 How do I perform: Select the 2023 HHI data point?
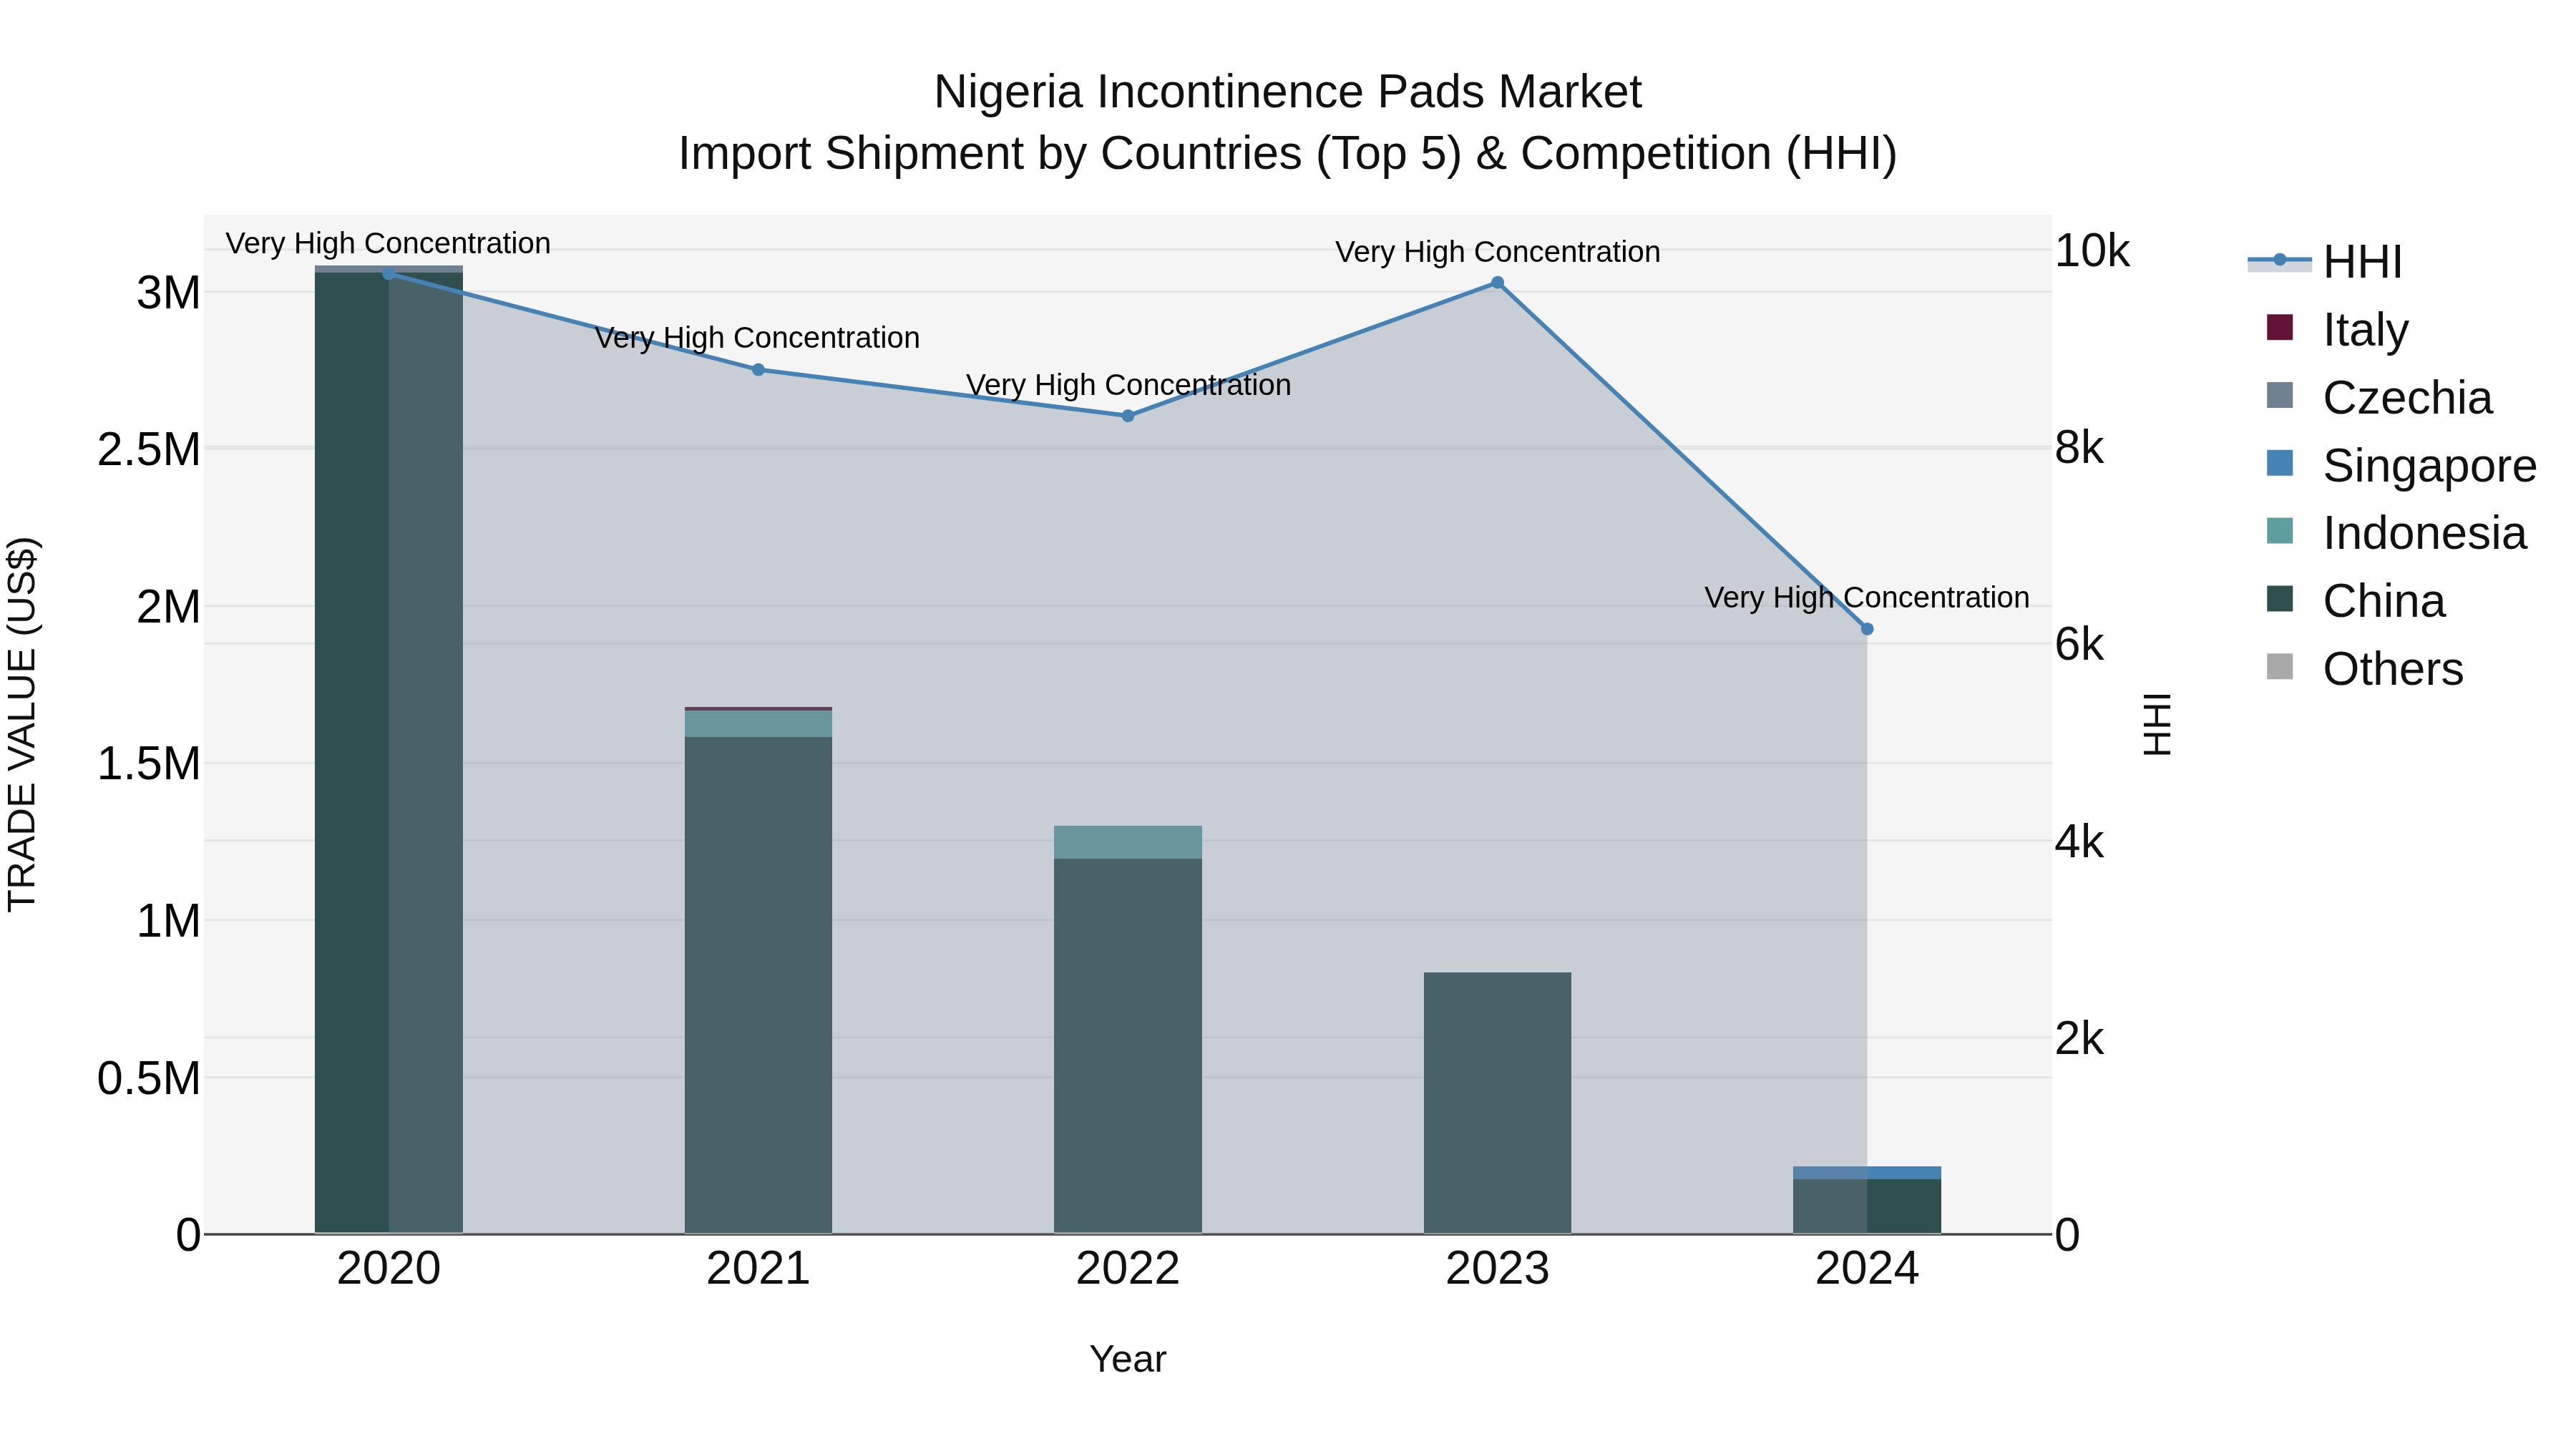[1497, 283]
